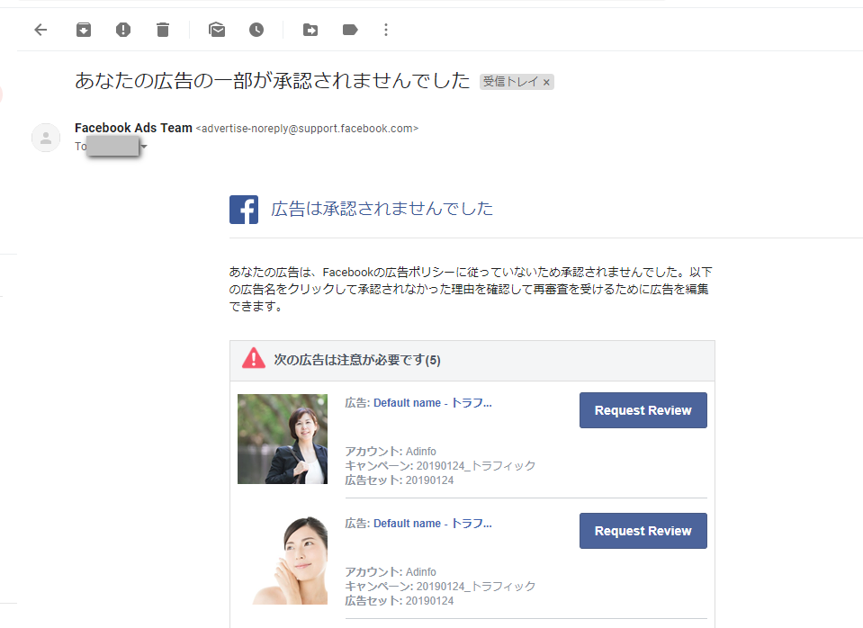Viewport: 863px width, 628px height.
Task: Click the second ad's 広告セット: 20190124 text
Action: point(400,601)
